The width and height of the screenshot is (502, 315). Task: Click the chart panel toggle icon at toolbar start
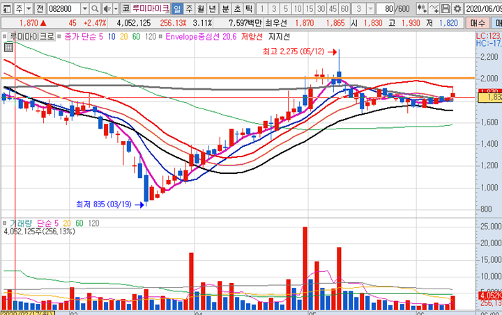pyautogui.click(x=7, y=8)
